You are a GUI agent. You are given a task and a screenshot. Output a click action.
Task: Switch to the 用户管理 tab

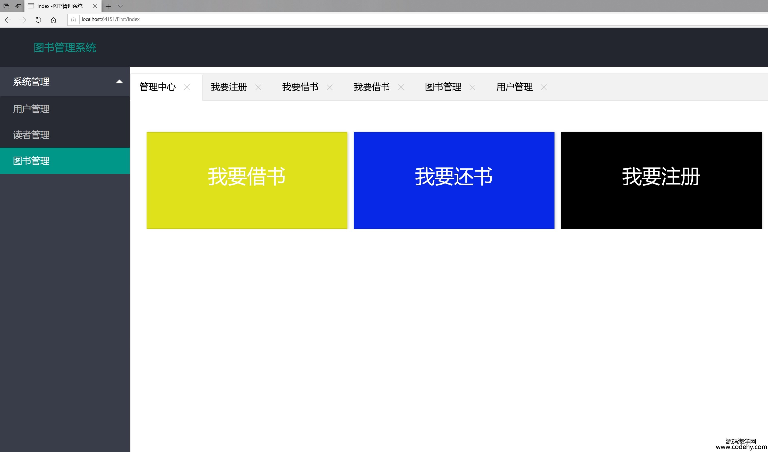(514, 87)
